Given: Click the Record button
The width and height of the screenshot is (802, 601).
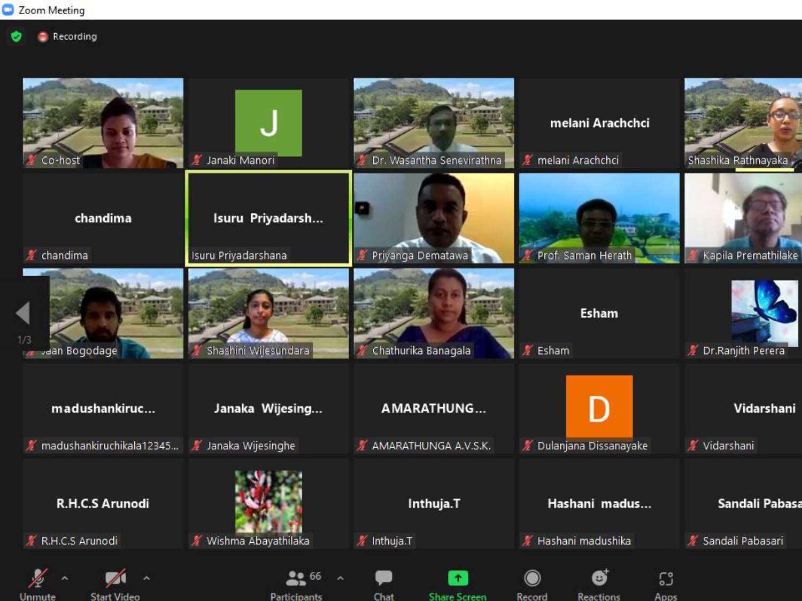Looking at the screenshot, I should tap(532, 584).
